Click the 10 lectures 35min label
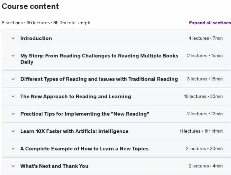Screen dimensions: 231x175 [203, 97]
